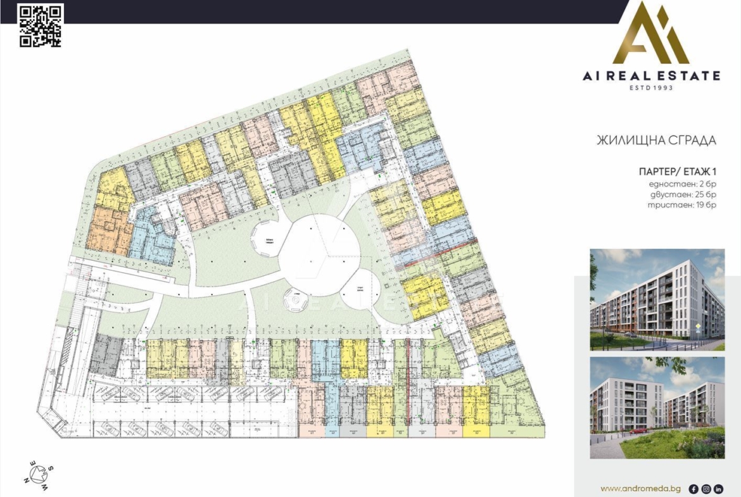741x497 pixels.
Task: Select the ЖИЛИЩНА СГРАДА title
Action: tap(657, 141)
